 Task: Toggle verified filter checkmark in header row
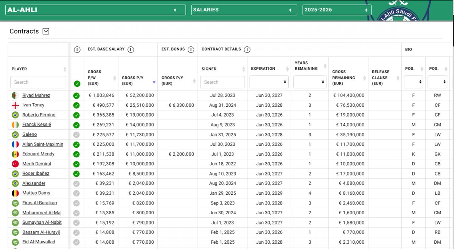pos(77,84)
